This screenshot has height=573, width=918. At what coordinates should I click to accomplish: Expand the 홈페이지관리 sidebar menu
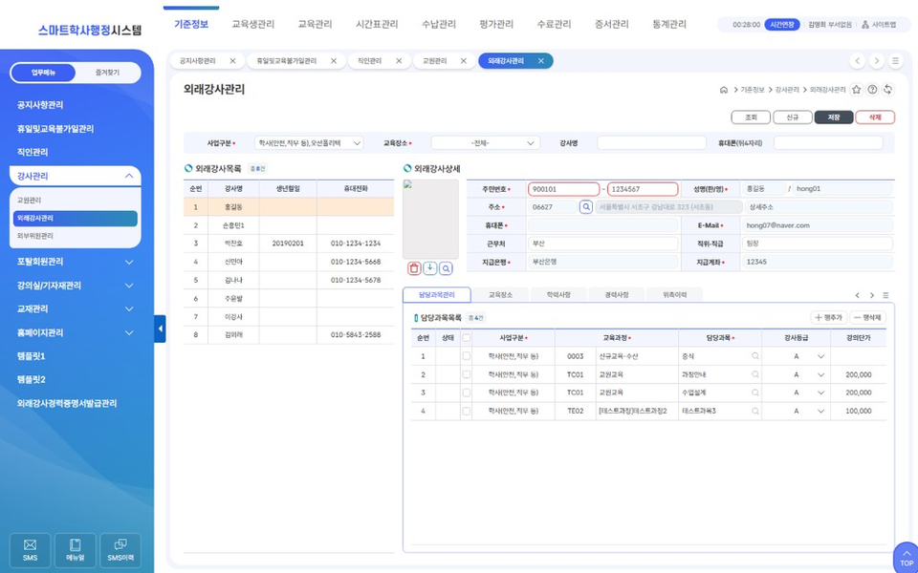pyautogui.click(x=75, y=332)
